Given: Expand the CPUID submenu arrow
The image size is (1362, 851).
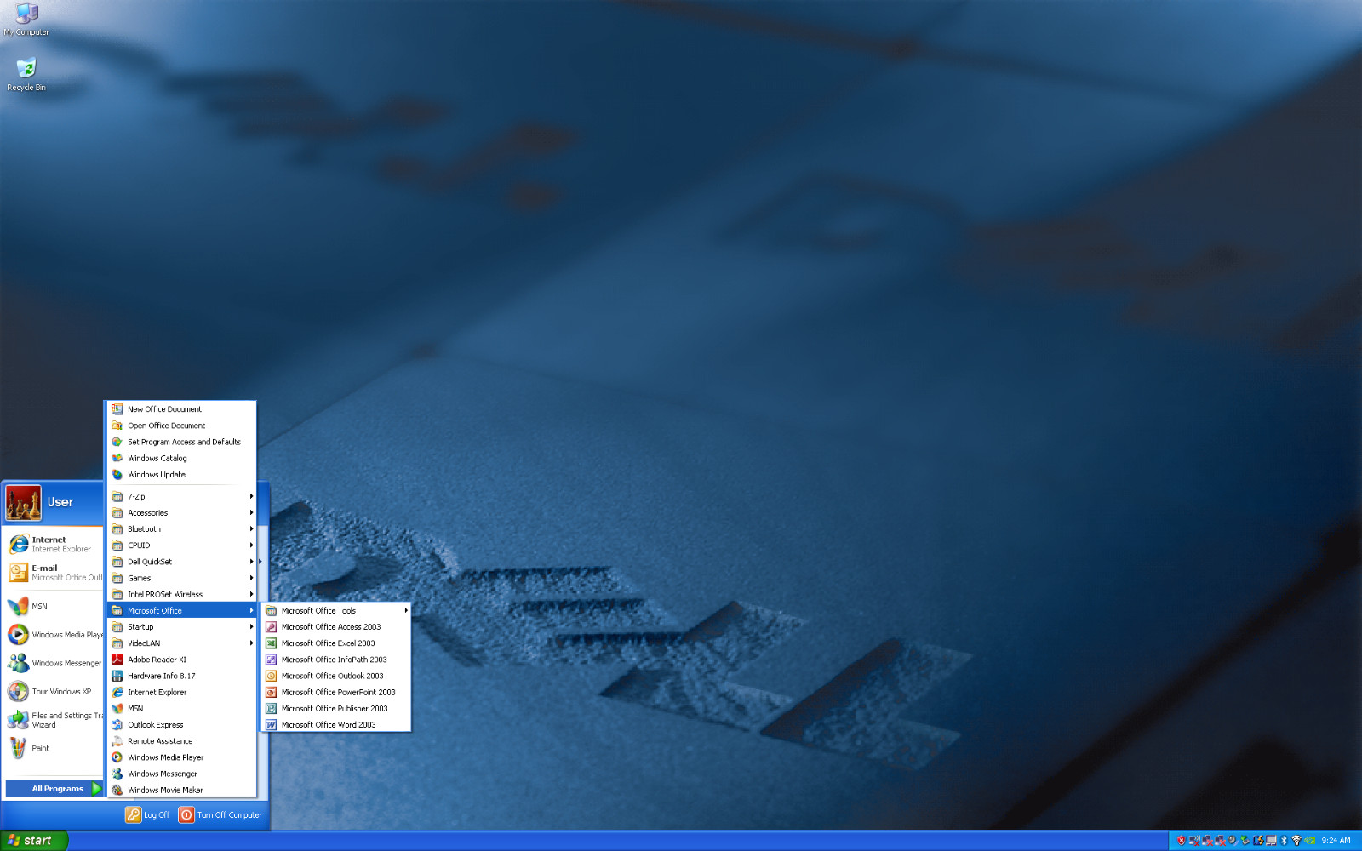Looking at the screenshot, I should [251, 545].
